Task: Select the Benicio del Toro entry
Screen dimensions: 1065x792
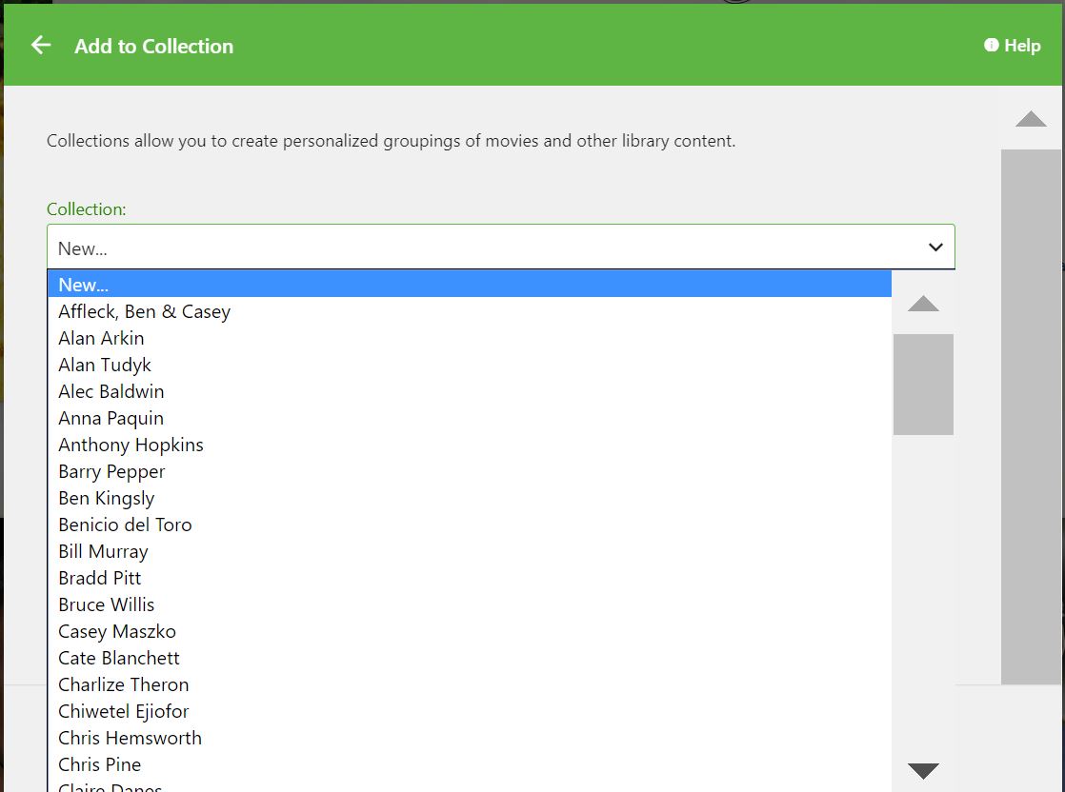Action: (x=126, y=525)
